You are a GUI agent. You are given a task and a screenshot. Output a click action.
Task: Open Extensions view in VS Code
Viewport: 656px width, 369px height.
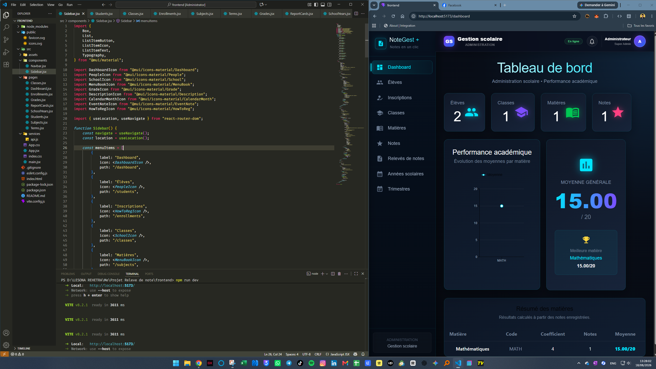tap(6, 64)
